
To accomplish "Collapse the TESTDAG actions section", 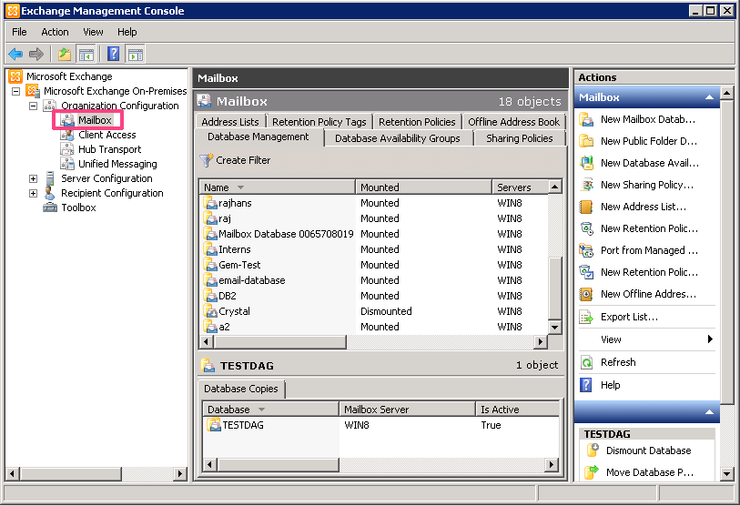I will click(709, 412).
